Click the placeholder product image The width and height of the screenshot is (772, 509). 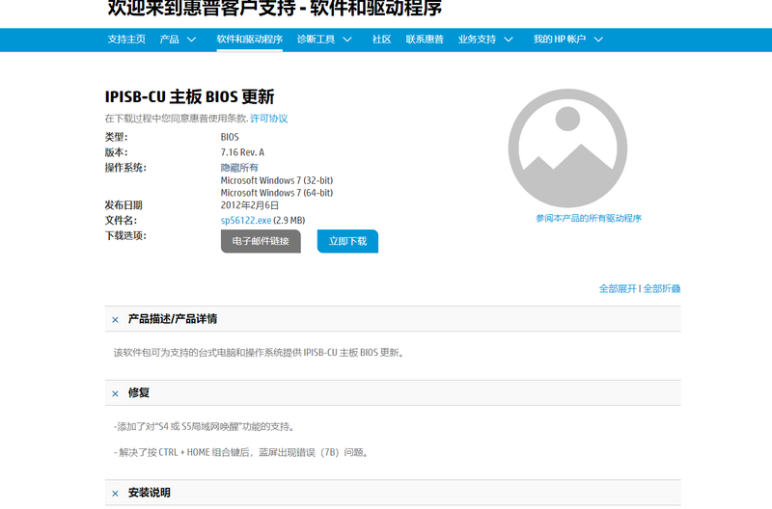[x=567, y=148]
